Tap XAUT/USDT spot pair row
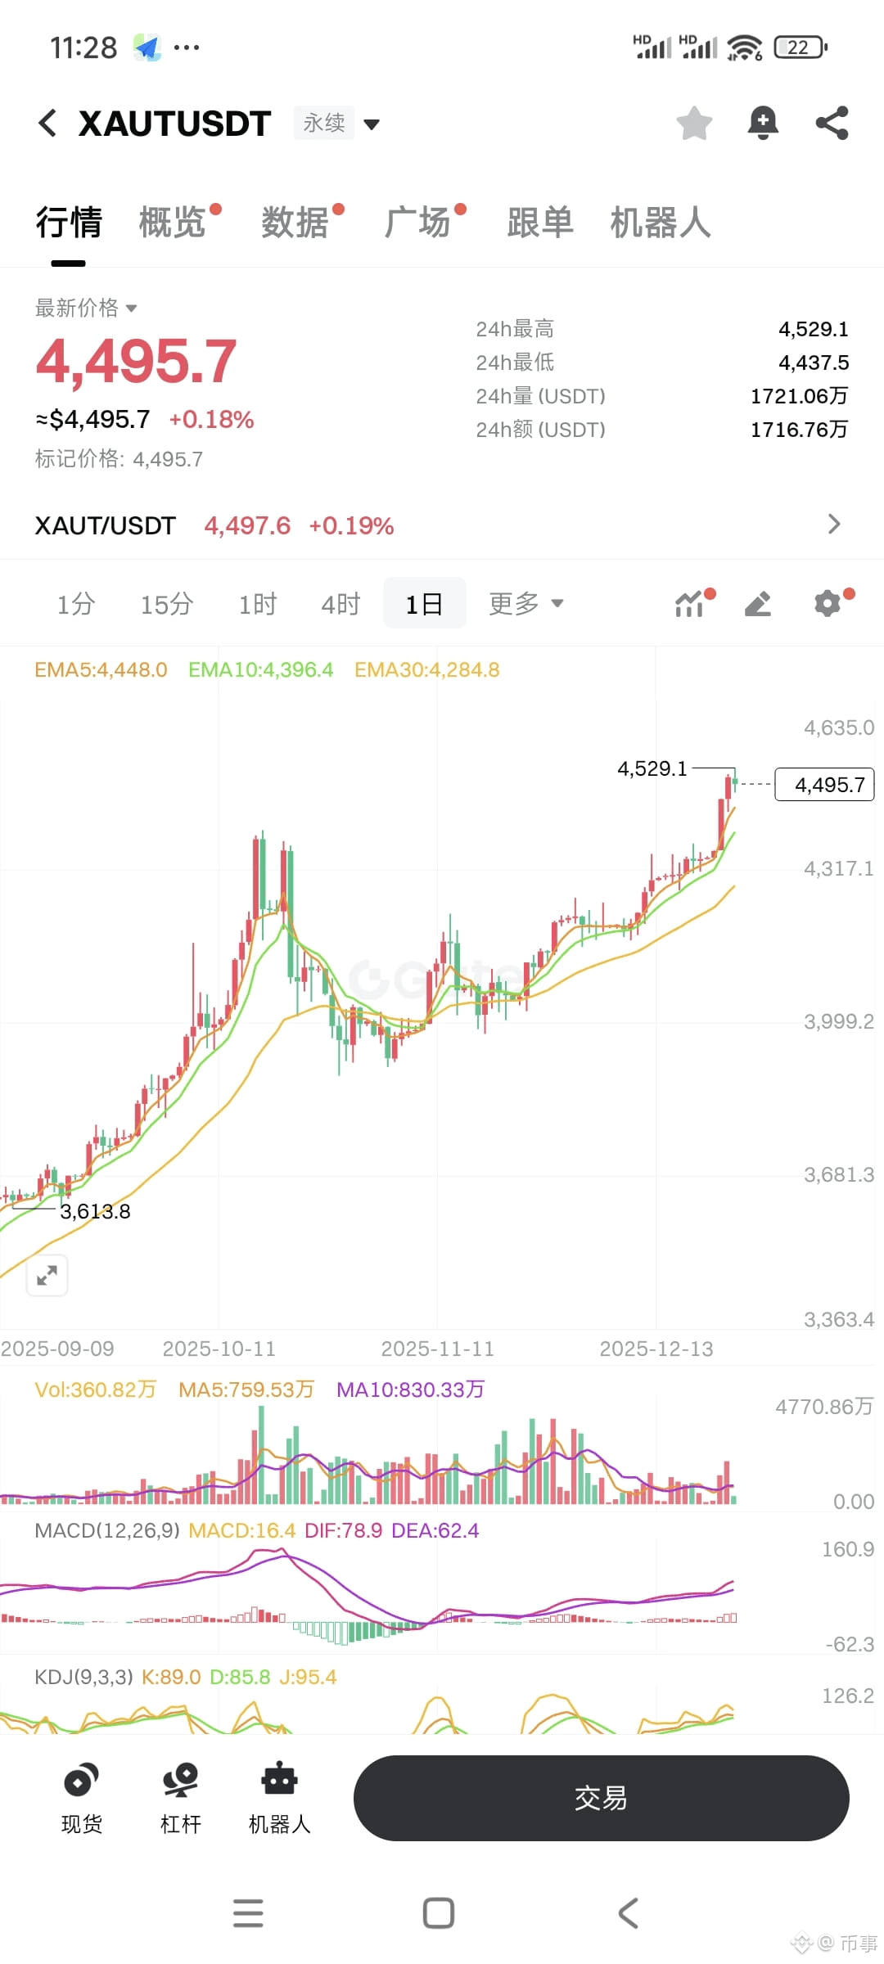Viewport: 884px width, 1964px height. [442, 525]
